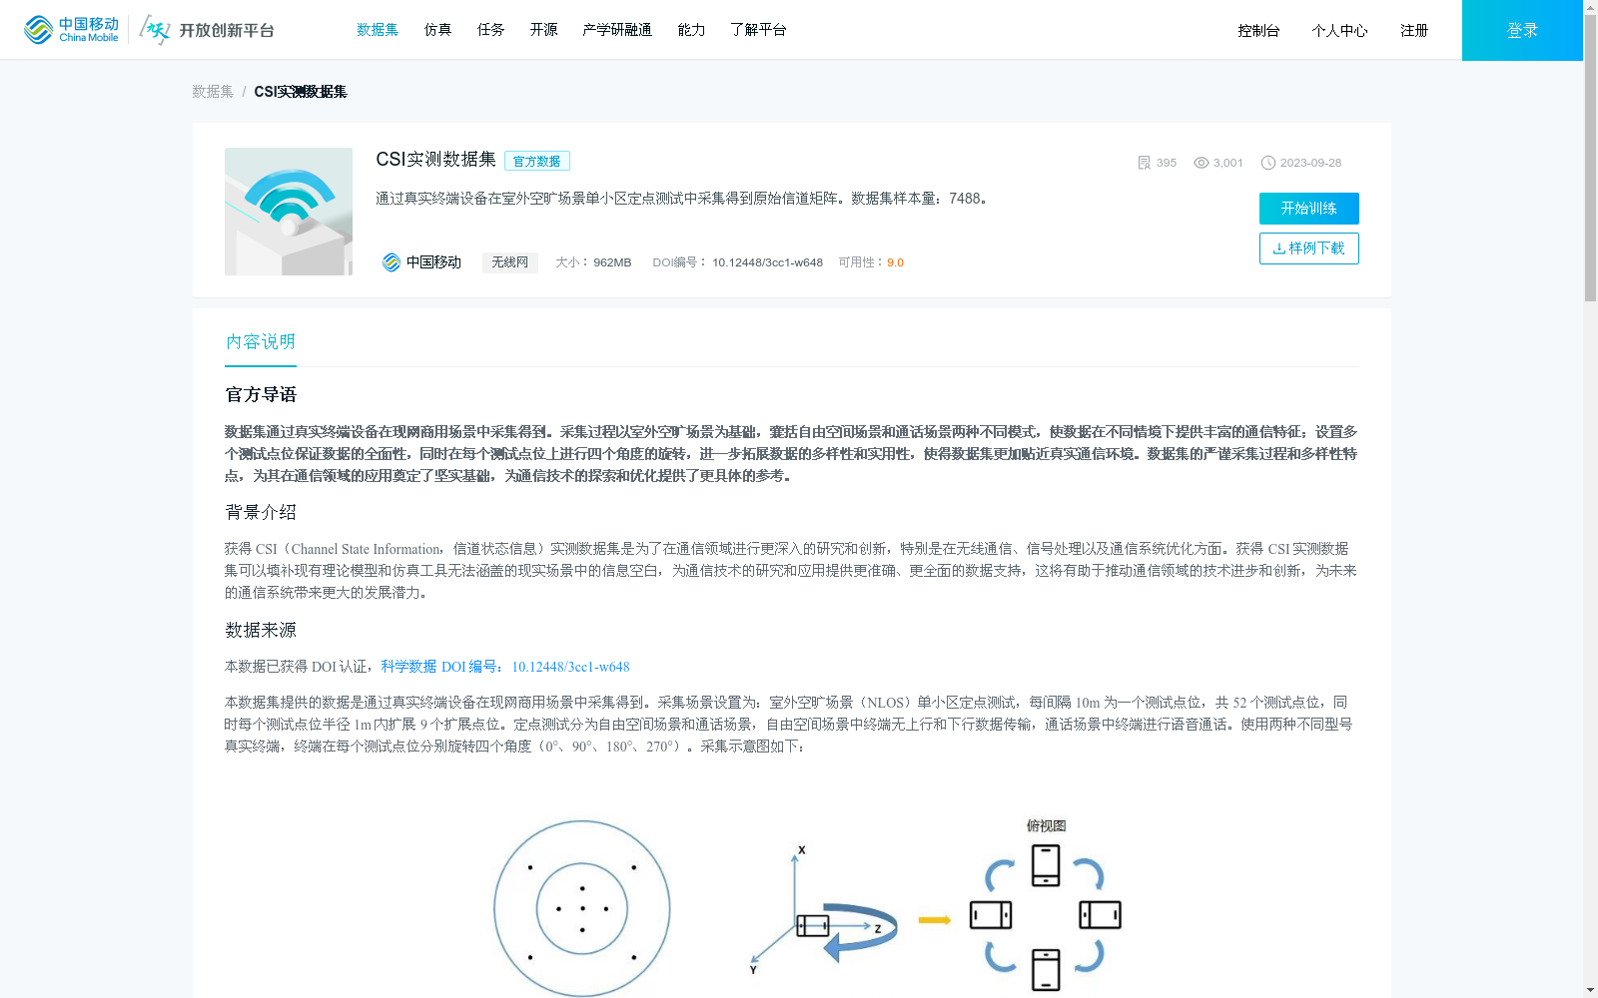
Task: Click the 登录 sign-in button
Action: click(1522, 29)
